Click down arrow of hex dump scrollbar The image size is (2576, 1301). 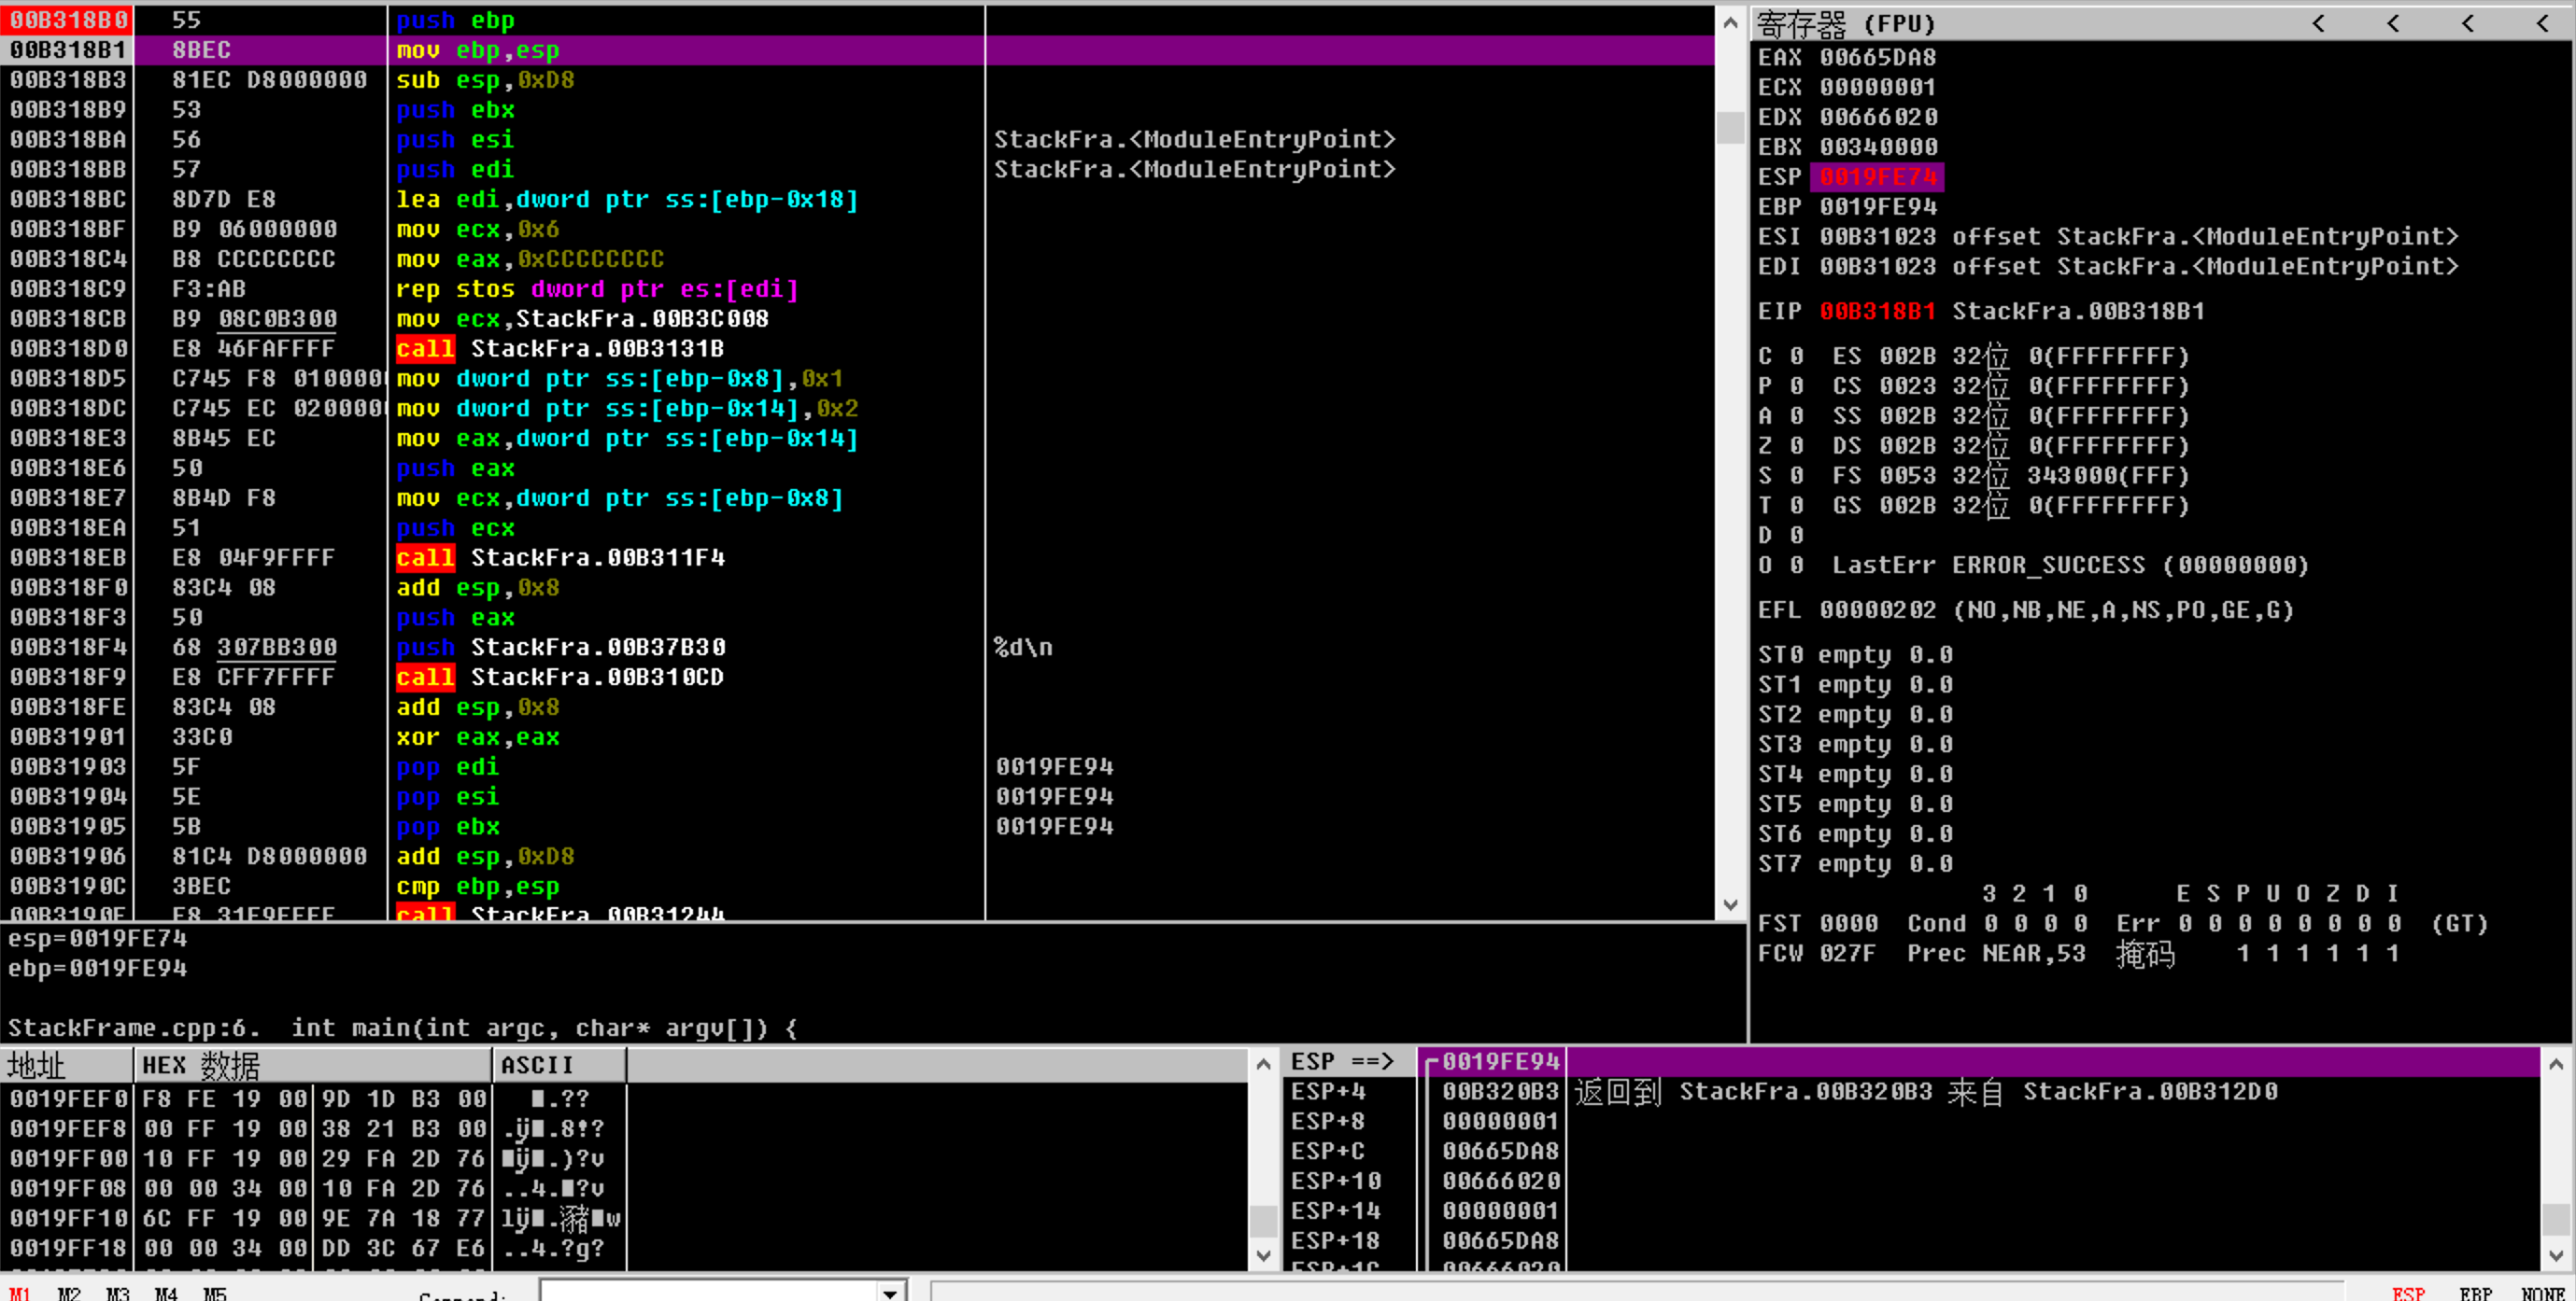(1264, 1256)
